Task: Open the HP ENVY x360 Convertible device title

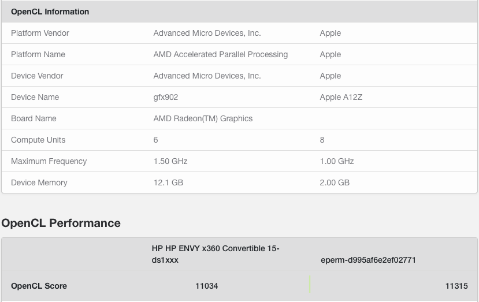Action: [215, 254]
